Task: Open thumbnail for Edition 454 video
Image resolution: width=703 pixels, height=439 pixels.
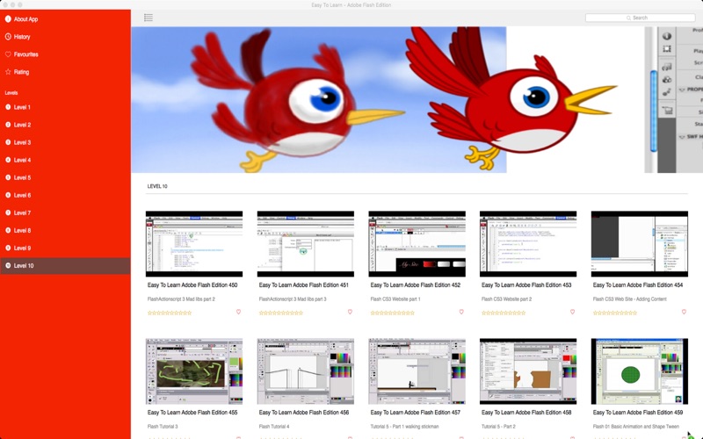Action: pos(640,244)
